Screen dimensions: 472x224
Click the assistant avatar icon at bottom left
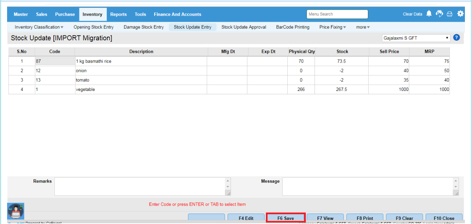tap(16, 211)
